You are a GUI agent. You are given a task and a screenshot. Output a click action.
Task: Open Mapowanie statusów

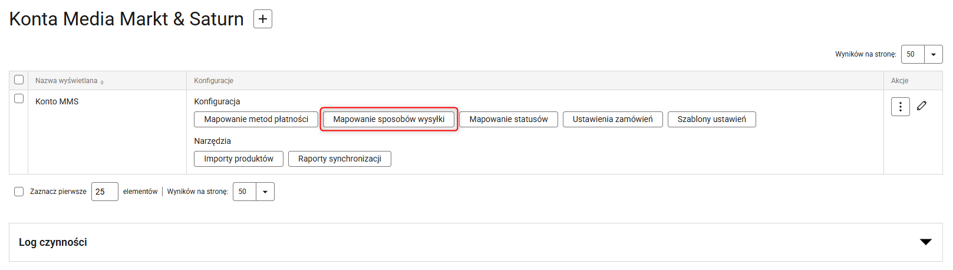[x=508, y=119]
